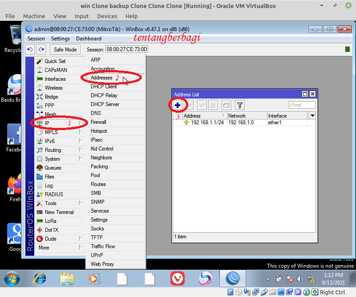The image size is (356, 297).
Task: Select Addresses in the IP submenu
Action: click(115, 78)
